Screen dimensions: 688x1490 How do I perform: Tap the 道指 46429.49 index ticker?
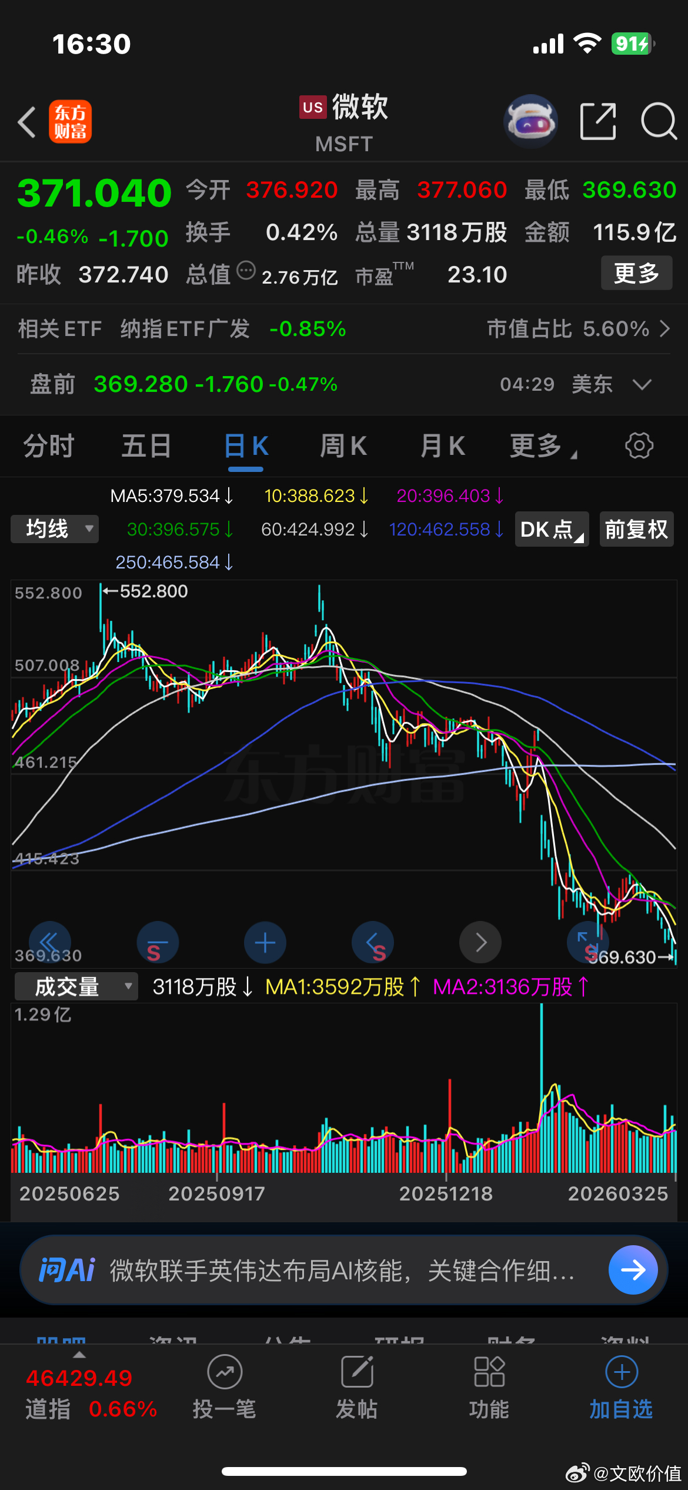(x=91, y=1393)
